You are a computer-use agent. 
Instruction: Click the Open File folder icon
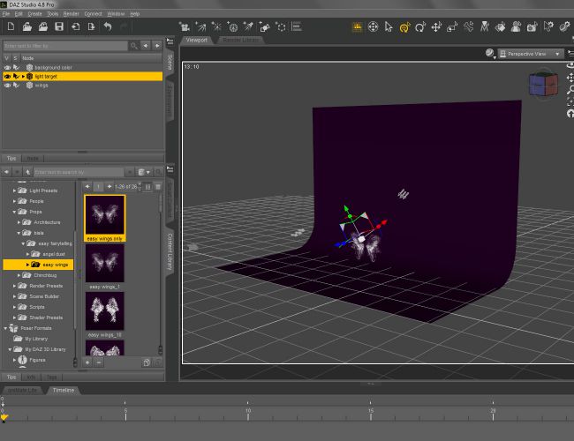[x=26, y=27]
